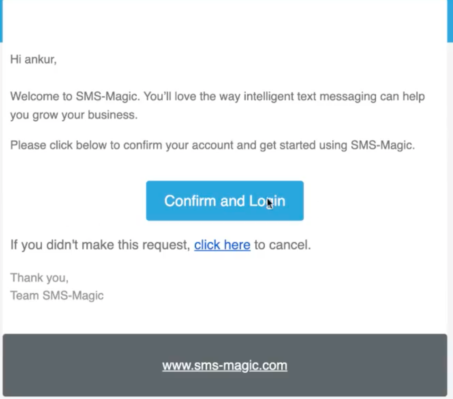Click the 'Hi ankur,' greeting text
Viewport: 453px width, 399px height.
tap(33, 59)
